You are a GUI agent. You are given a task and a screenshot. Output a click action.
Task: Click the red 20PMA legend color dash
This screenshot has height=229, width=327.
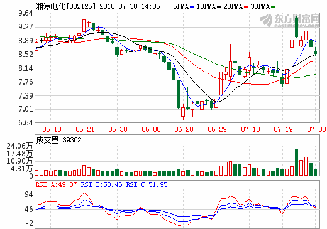click(246, 7)
